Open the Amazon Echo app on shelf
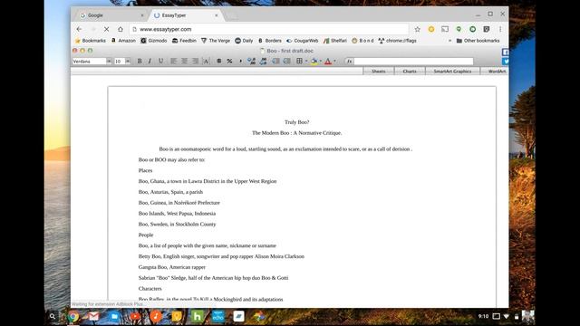This screenshot has width=580, height=326. tap(217, 316)
